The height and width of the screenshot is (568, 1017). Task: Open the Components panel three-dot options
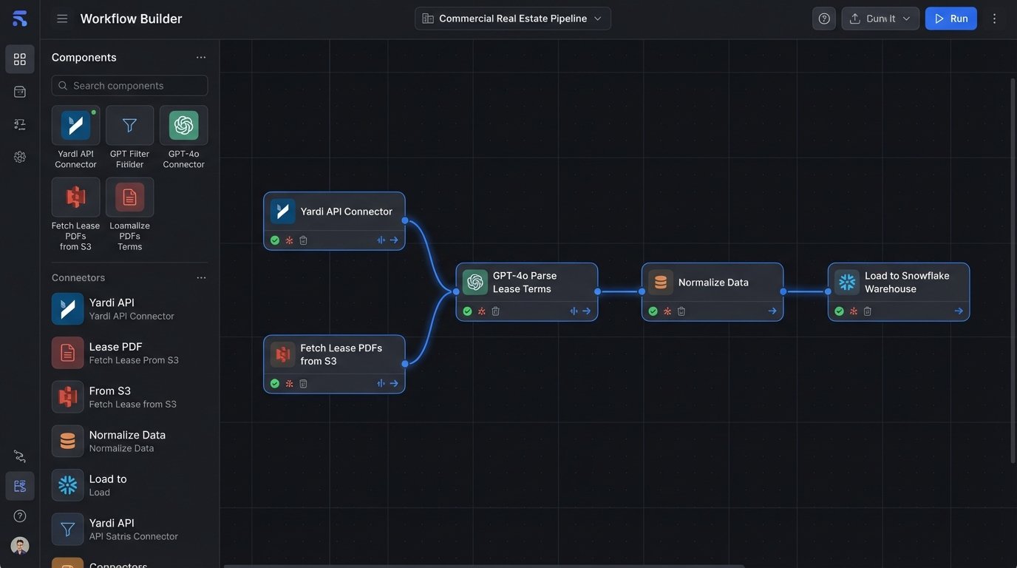coord(201,58)
